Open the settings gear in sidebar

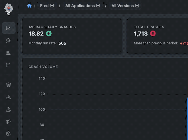[8, 134]
